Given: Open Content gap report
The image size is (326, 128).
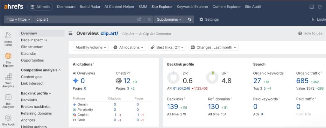Looking at the screenshot, I should [31, 77].
